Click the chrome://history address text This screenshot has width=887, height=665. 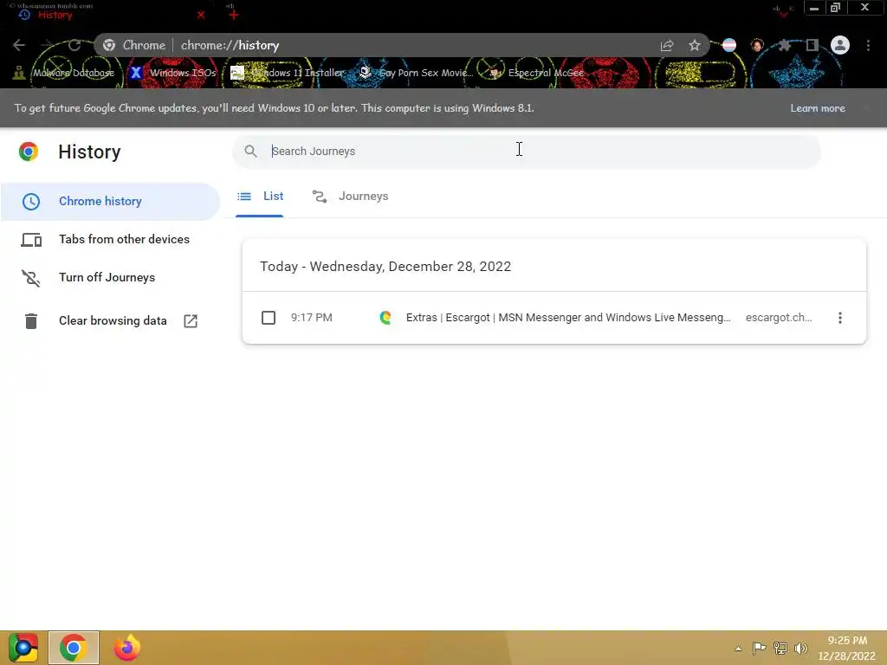(230, 45)
